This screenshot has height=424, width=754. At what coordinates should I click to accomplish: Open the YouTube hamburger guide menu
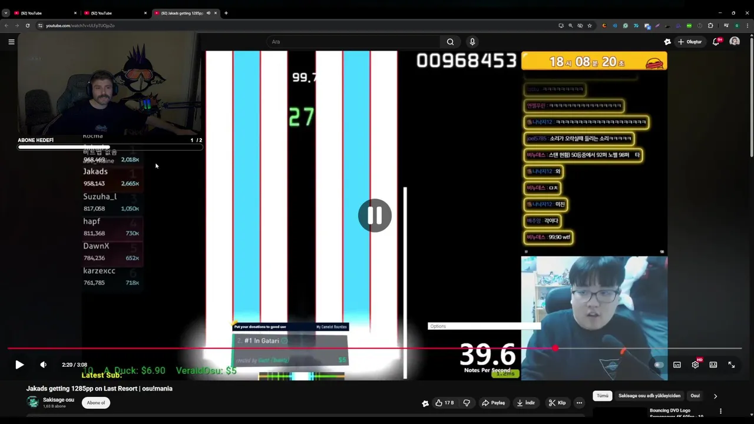[x=11, y=42]
